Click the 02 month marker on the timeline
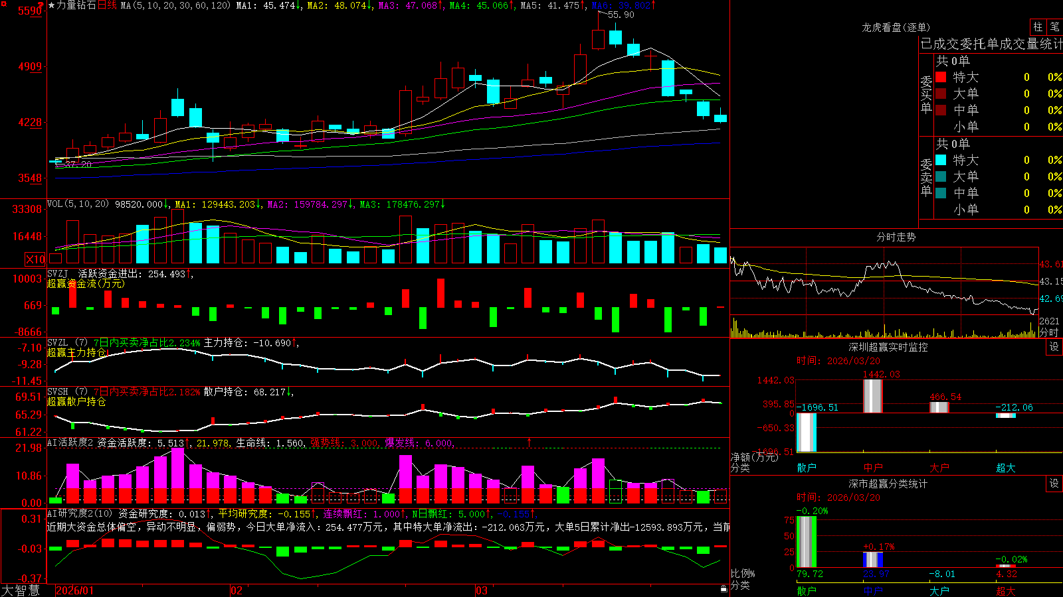The width and height of the screenshot is (1063, 597). point(237,590)
